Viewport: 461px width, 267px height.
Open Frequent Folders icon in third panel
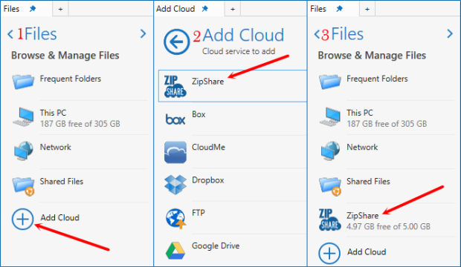coord(330,82)
